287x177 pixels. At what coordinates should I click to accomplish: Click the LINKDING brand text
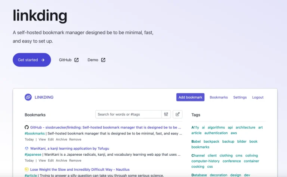44,97
